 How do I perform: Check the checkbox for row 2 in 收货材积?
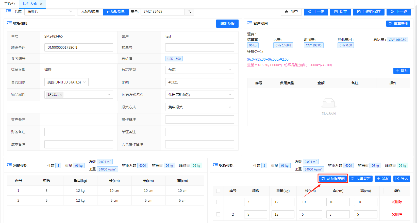pos(218,214)
